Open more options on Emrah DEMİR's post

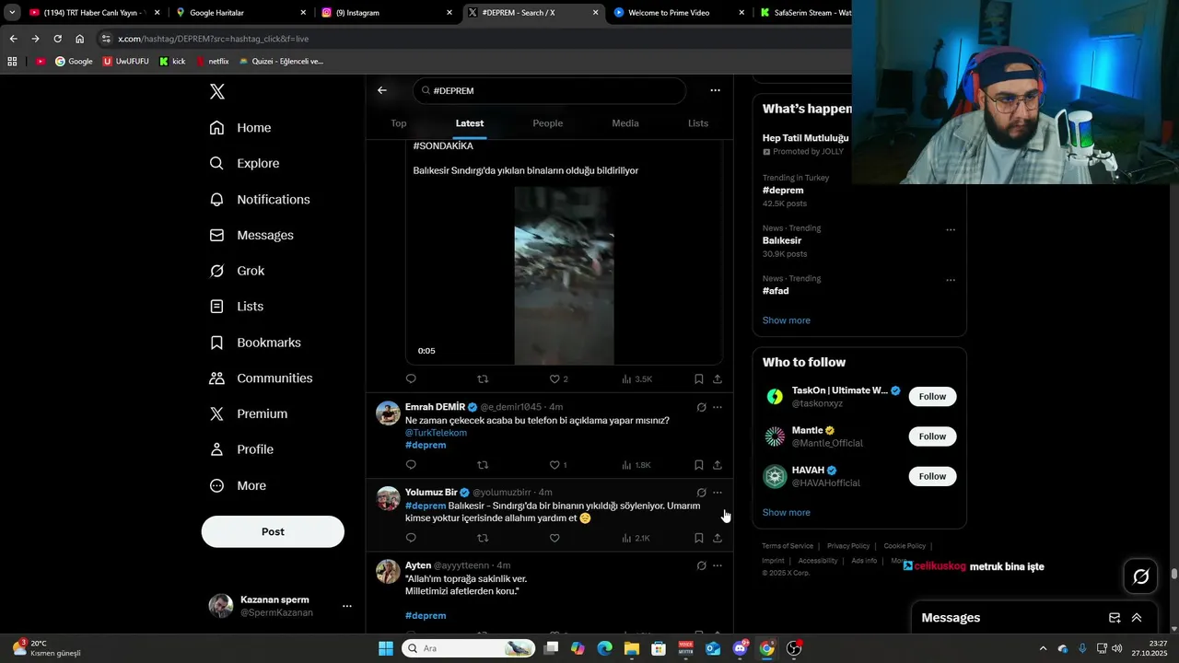pos(718,407)
